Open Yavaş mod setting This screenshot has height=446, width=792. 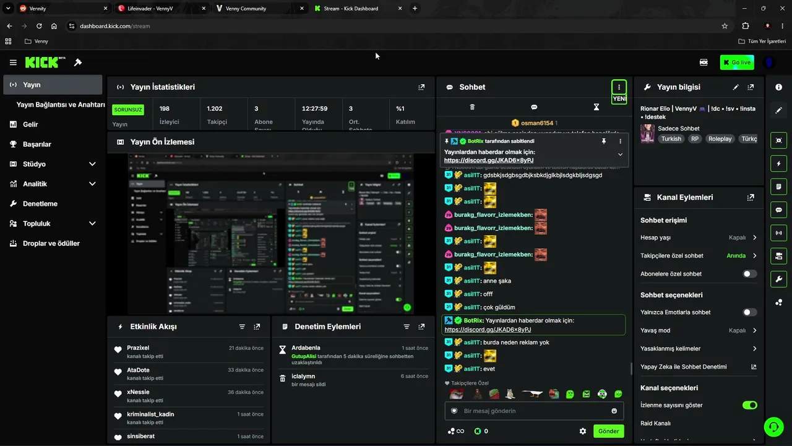(699, 330)
